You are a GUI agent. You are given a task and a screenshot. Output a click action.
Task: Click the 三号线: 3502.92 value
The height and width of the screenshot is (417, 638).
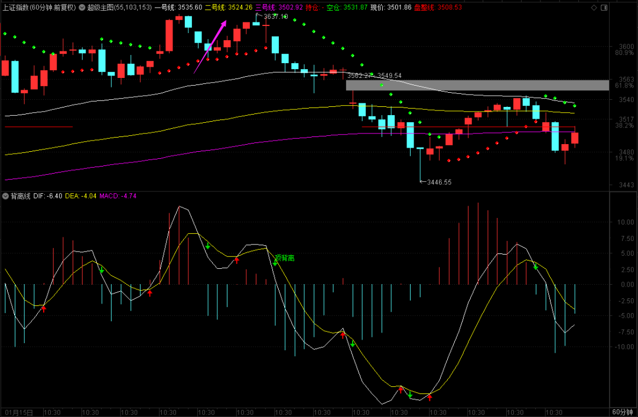279,7
